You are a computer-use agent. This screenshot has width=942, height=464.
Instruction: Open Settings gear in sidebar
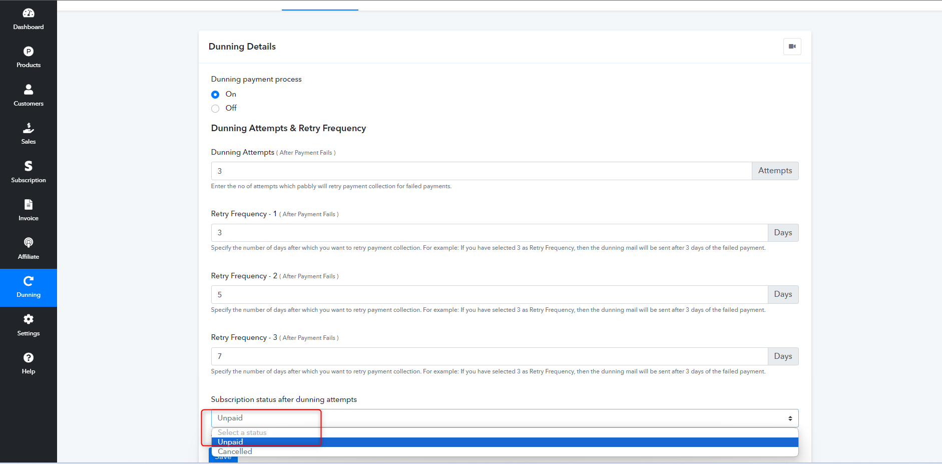point(29,319)
